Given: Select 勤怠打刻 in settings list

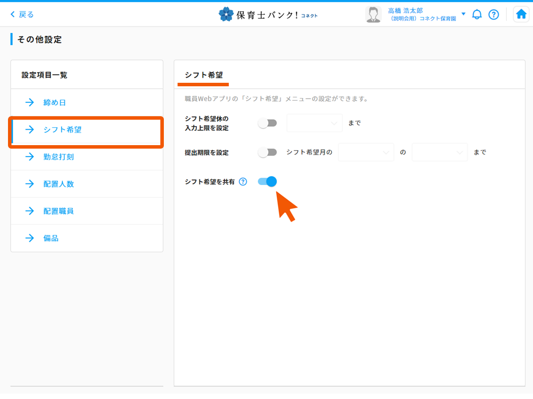Looking at the screenshot, I should tap(58, 157).
